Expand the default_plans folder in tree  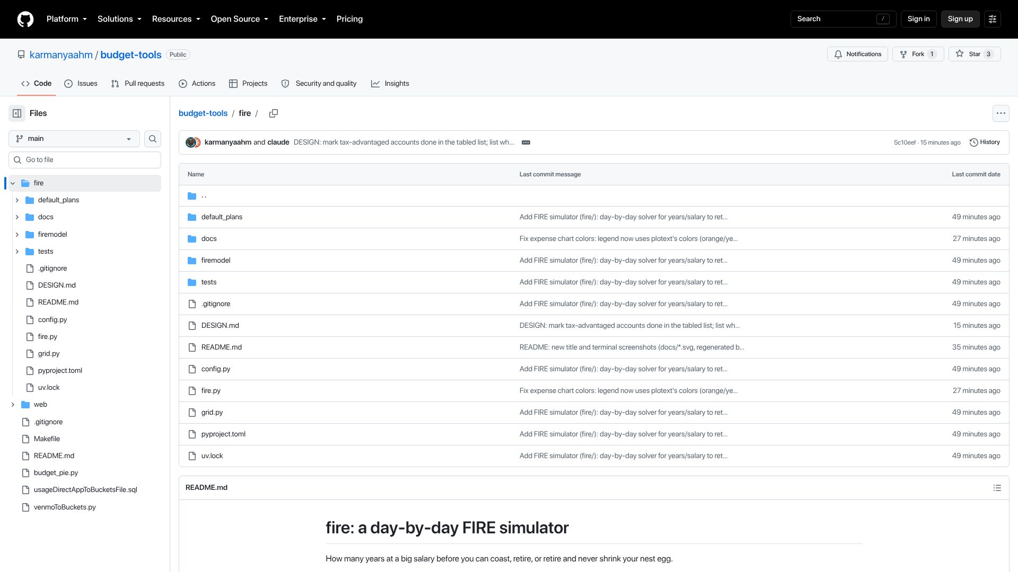[x=17, y=200]
